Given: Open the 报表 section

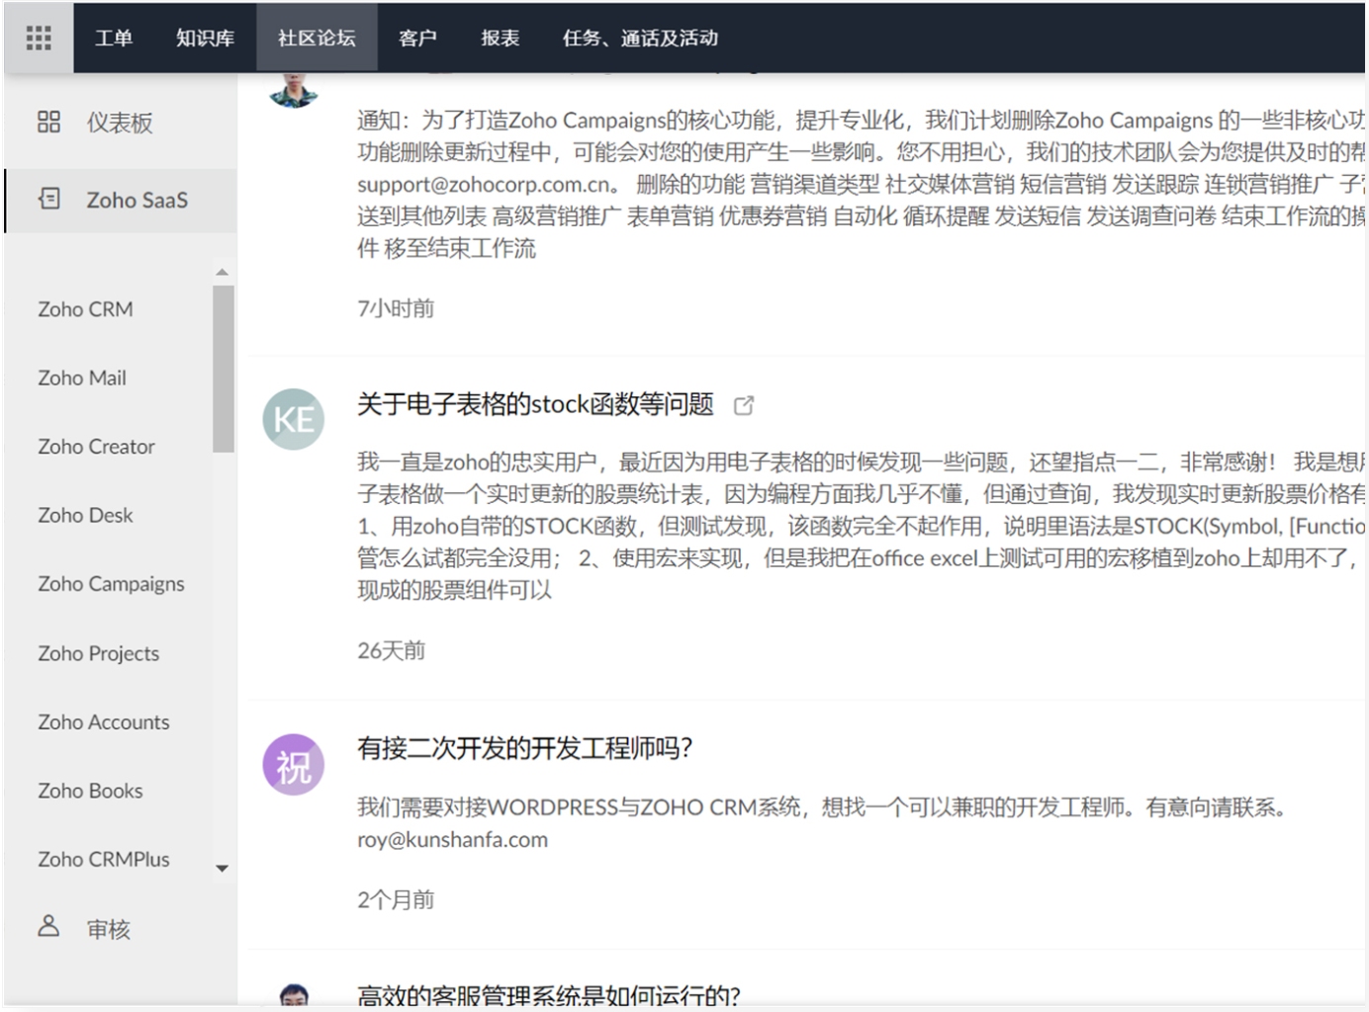Looking at the screenshot, I should [501, 40].
